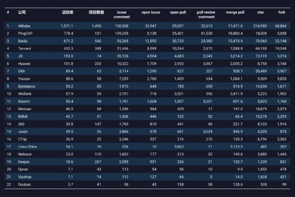
Task: Click Douban's activity value 3.7
Action: 71,185
